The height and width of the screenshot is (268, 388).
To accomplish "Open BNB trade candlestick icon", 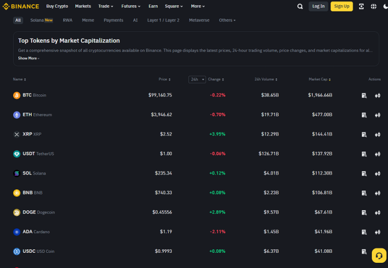I will pos(378,193).
